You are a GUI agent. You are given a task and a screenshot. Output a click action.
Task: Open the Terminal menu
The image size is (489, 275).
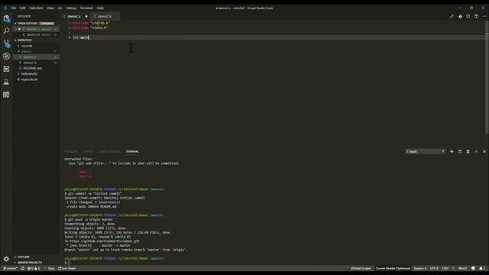tap(86, 8)
